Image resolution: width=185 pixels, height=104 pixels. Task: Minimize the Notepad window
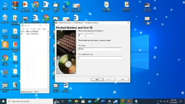34,25
